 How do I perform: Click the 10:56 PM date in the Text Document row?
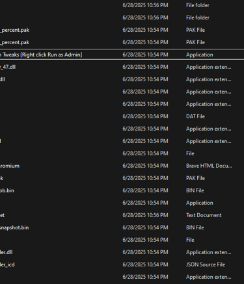(x=145, y=215)
